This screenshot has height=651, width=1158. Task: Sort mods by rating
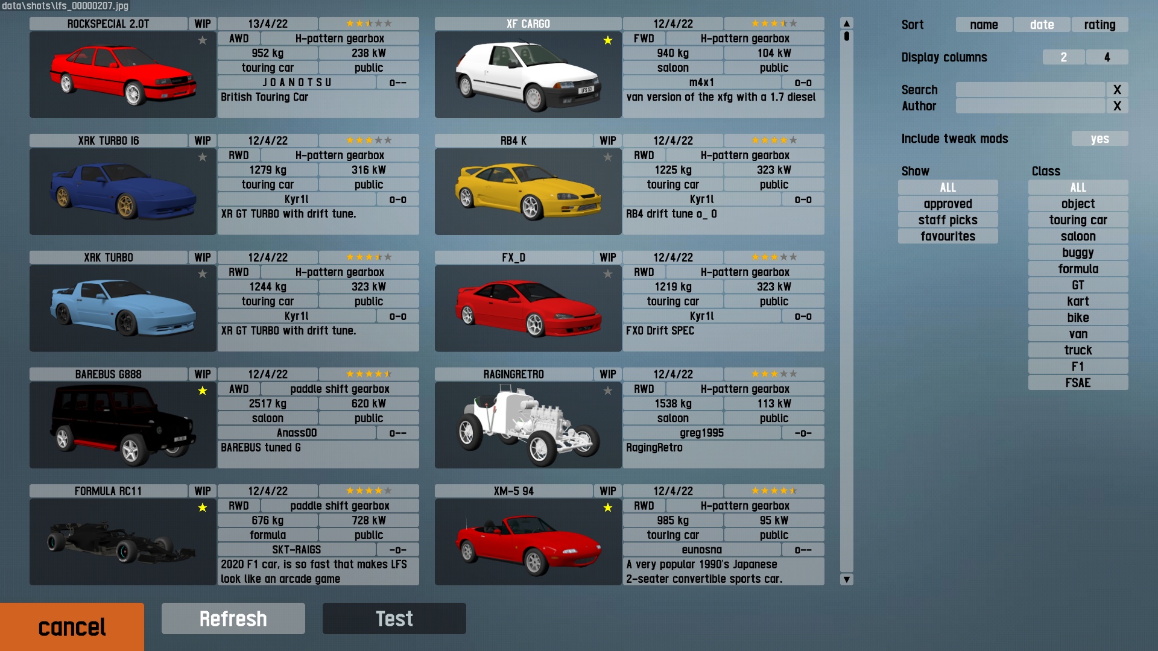(1099, 25)
